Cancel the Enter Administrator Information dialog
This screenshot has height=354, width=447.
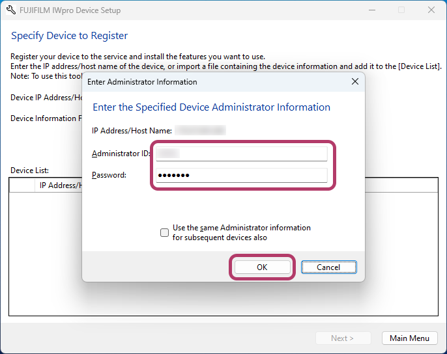pos(328,267)
